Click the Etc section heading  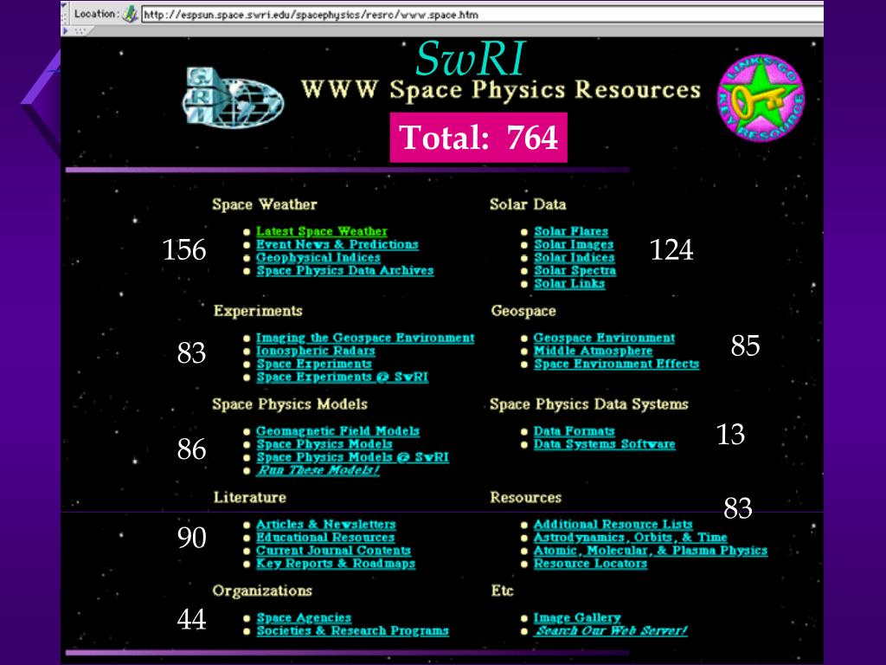[x=502, y=591]
